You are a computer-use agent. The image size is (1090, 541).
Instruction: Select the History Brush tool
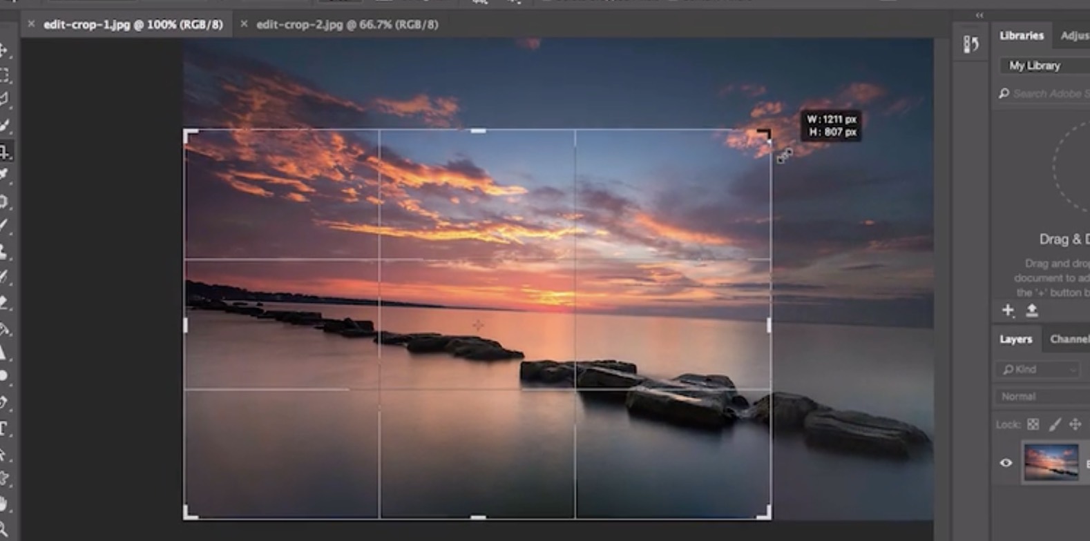[4, 277]
